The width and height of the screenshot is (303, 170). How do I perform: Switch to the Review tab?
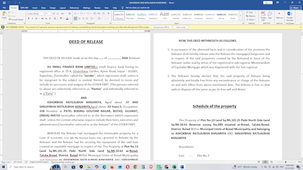98,8
